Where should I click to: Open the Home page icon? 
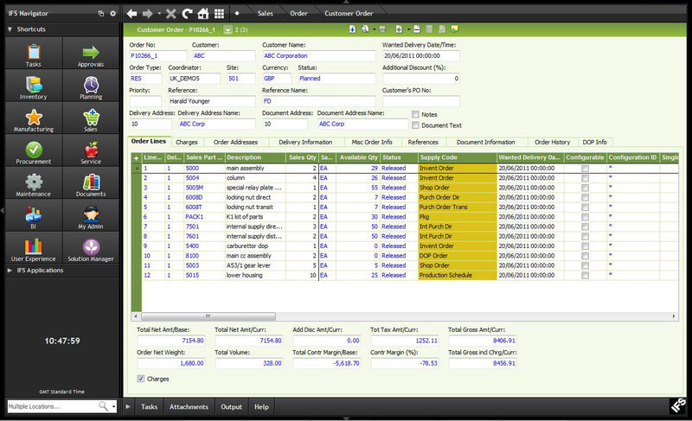click(x=203, y=14)
